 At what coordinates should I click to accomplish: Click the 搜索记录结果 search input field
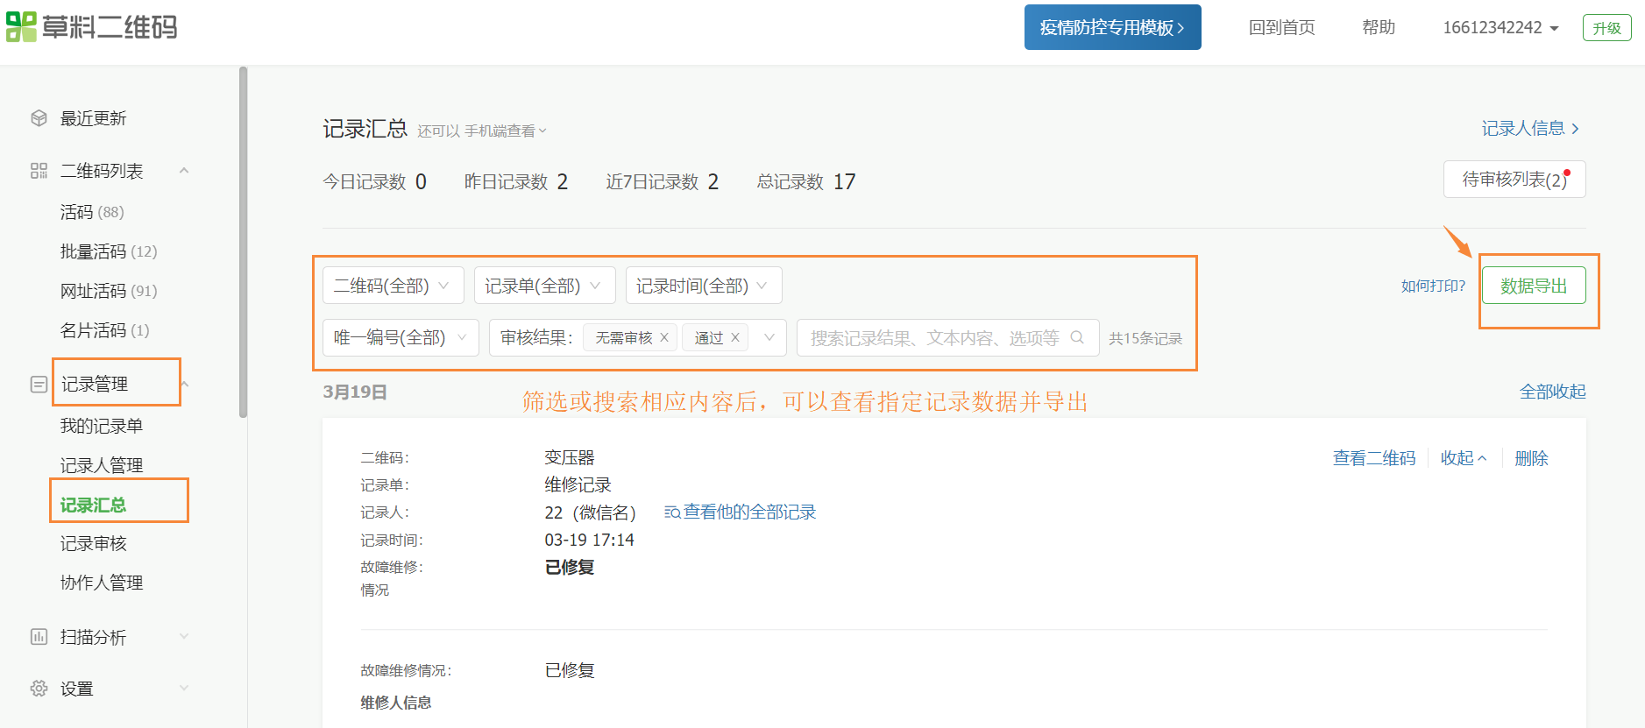coord(947,337)
